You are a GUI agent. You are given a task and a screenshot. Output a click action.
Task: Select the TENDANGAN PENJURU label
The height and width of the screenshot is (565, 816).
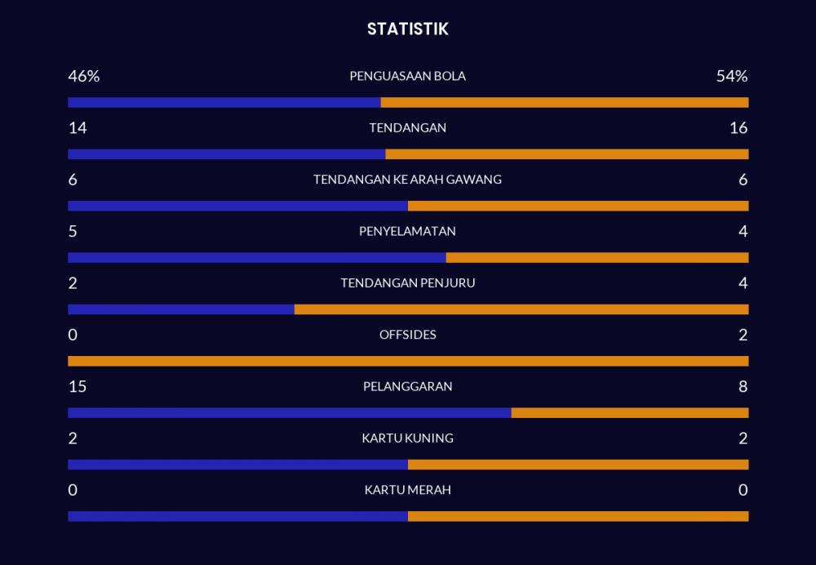tap(407, 282)
